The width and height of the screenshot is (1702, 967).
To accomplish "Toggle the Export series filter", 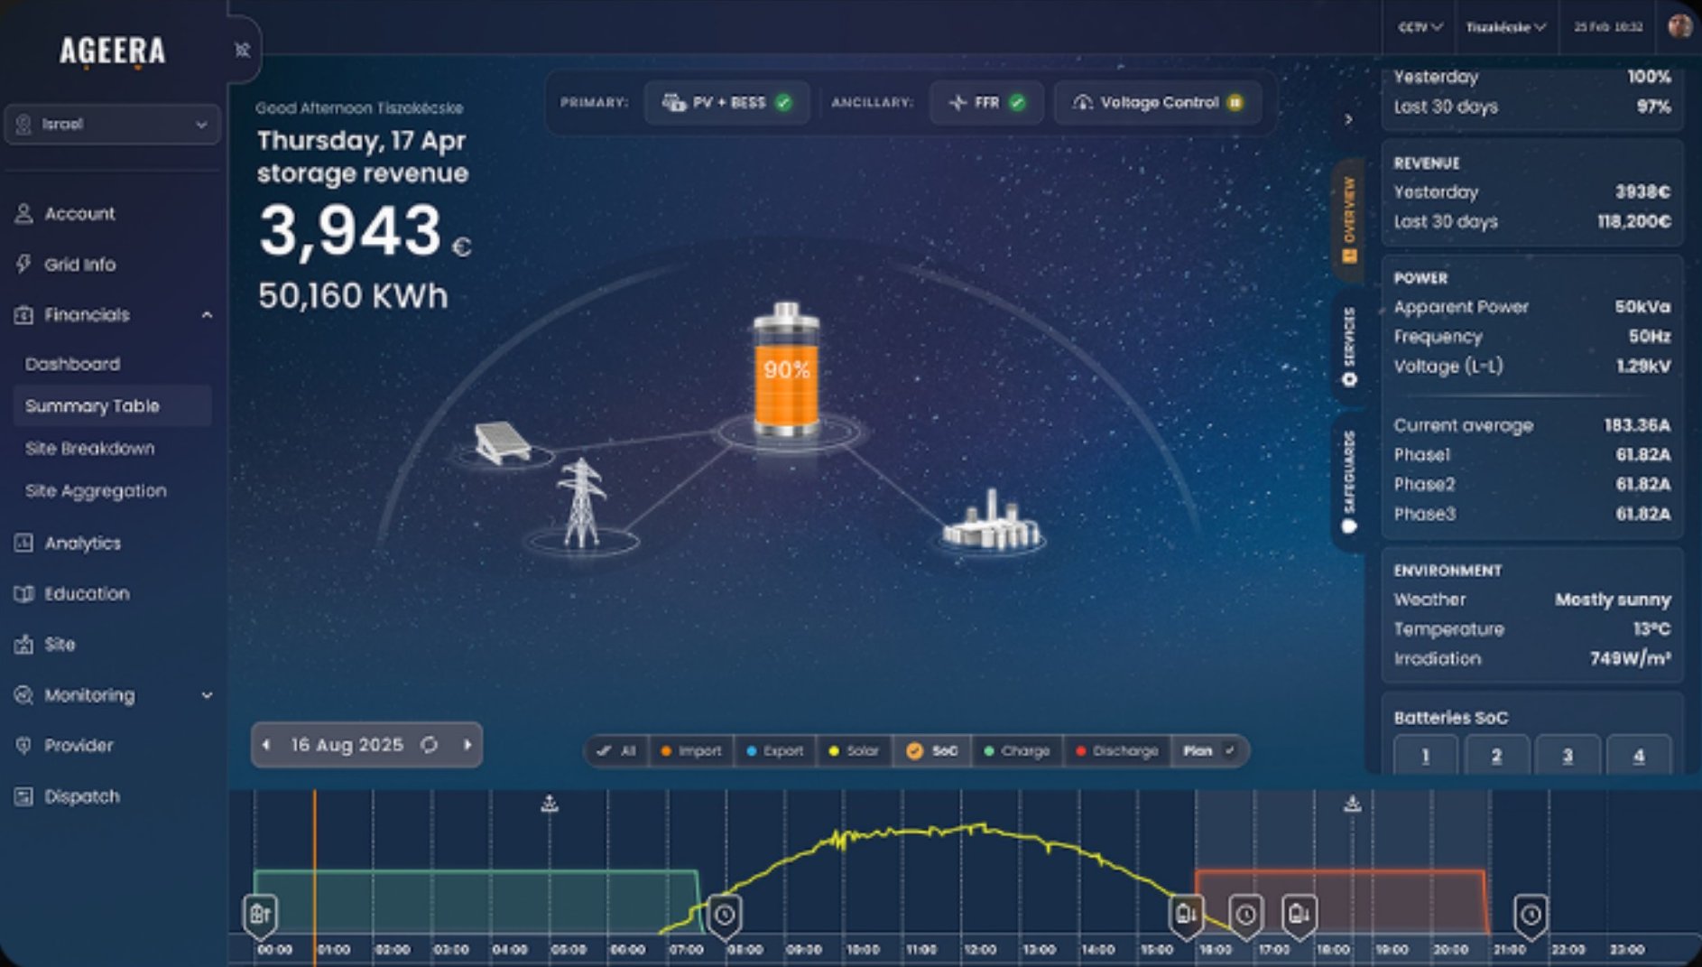I will point(775,751).
